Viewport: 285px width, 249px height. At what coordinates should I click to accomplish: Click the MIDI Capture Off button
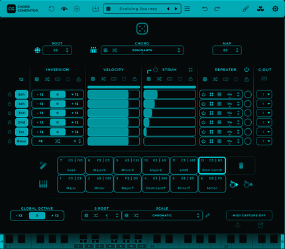point(249,215)
